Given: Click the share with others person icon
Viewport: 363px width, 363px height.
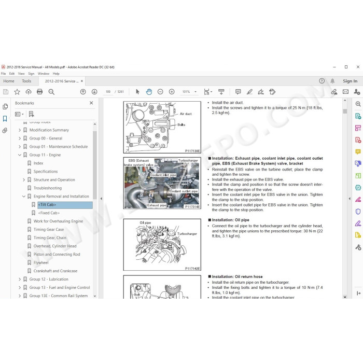Looking at the screenshot, I should [357, 92].
